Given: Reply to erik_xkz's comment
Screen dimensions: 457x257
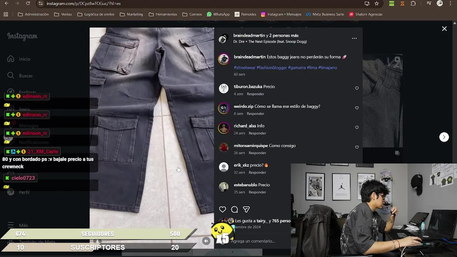Looking at the screenshot, I should [x=257, y=172].
